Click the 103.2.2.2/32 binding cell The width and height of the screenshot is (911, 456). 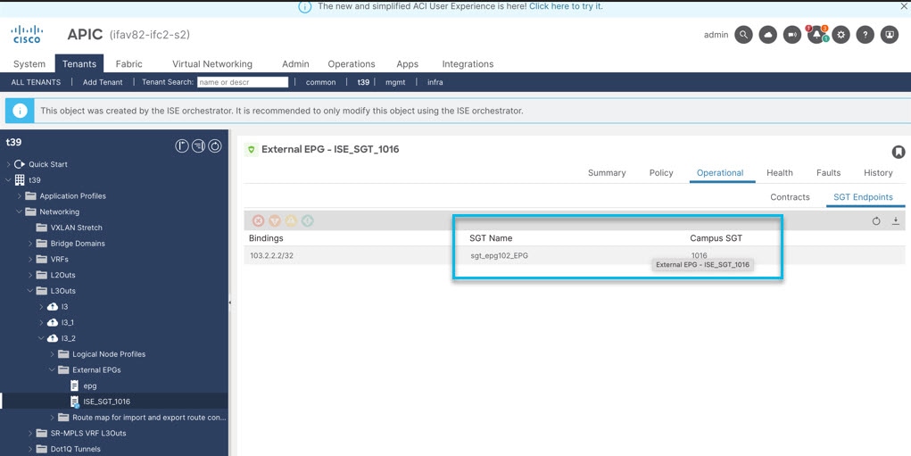(x=271, y=255)
